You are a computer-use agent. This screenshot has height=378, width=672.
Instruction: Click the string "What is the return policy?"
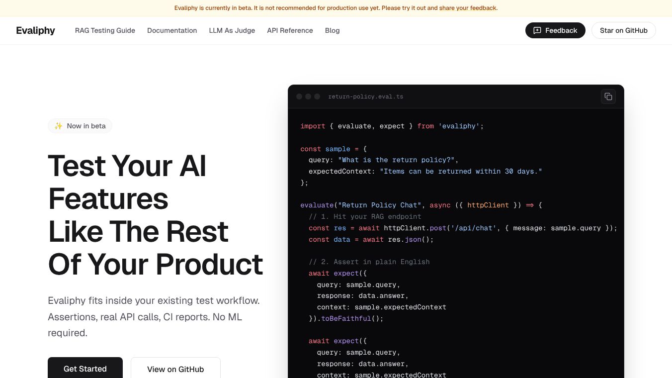coord(396,160)
